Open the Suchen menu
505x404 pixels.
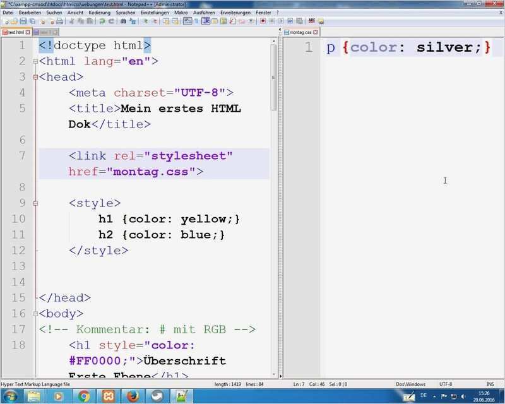coord(54,13)
